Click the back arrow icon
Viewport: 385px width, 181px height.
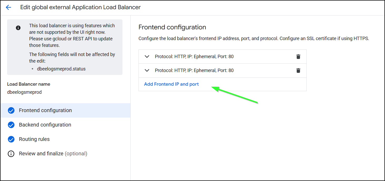click(x=8, y=7)
